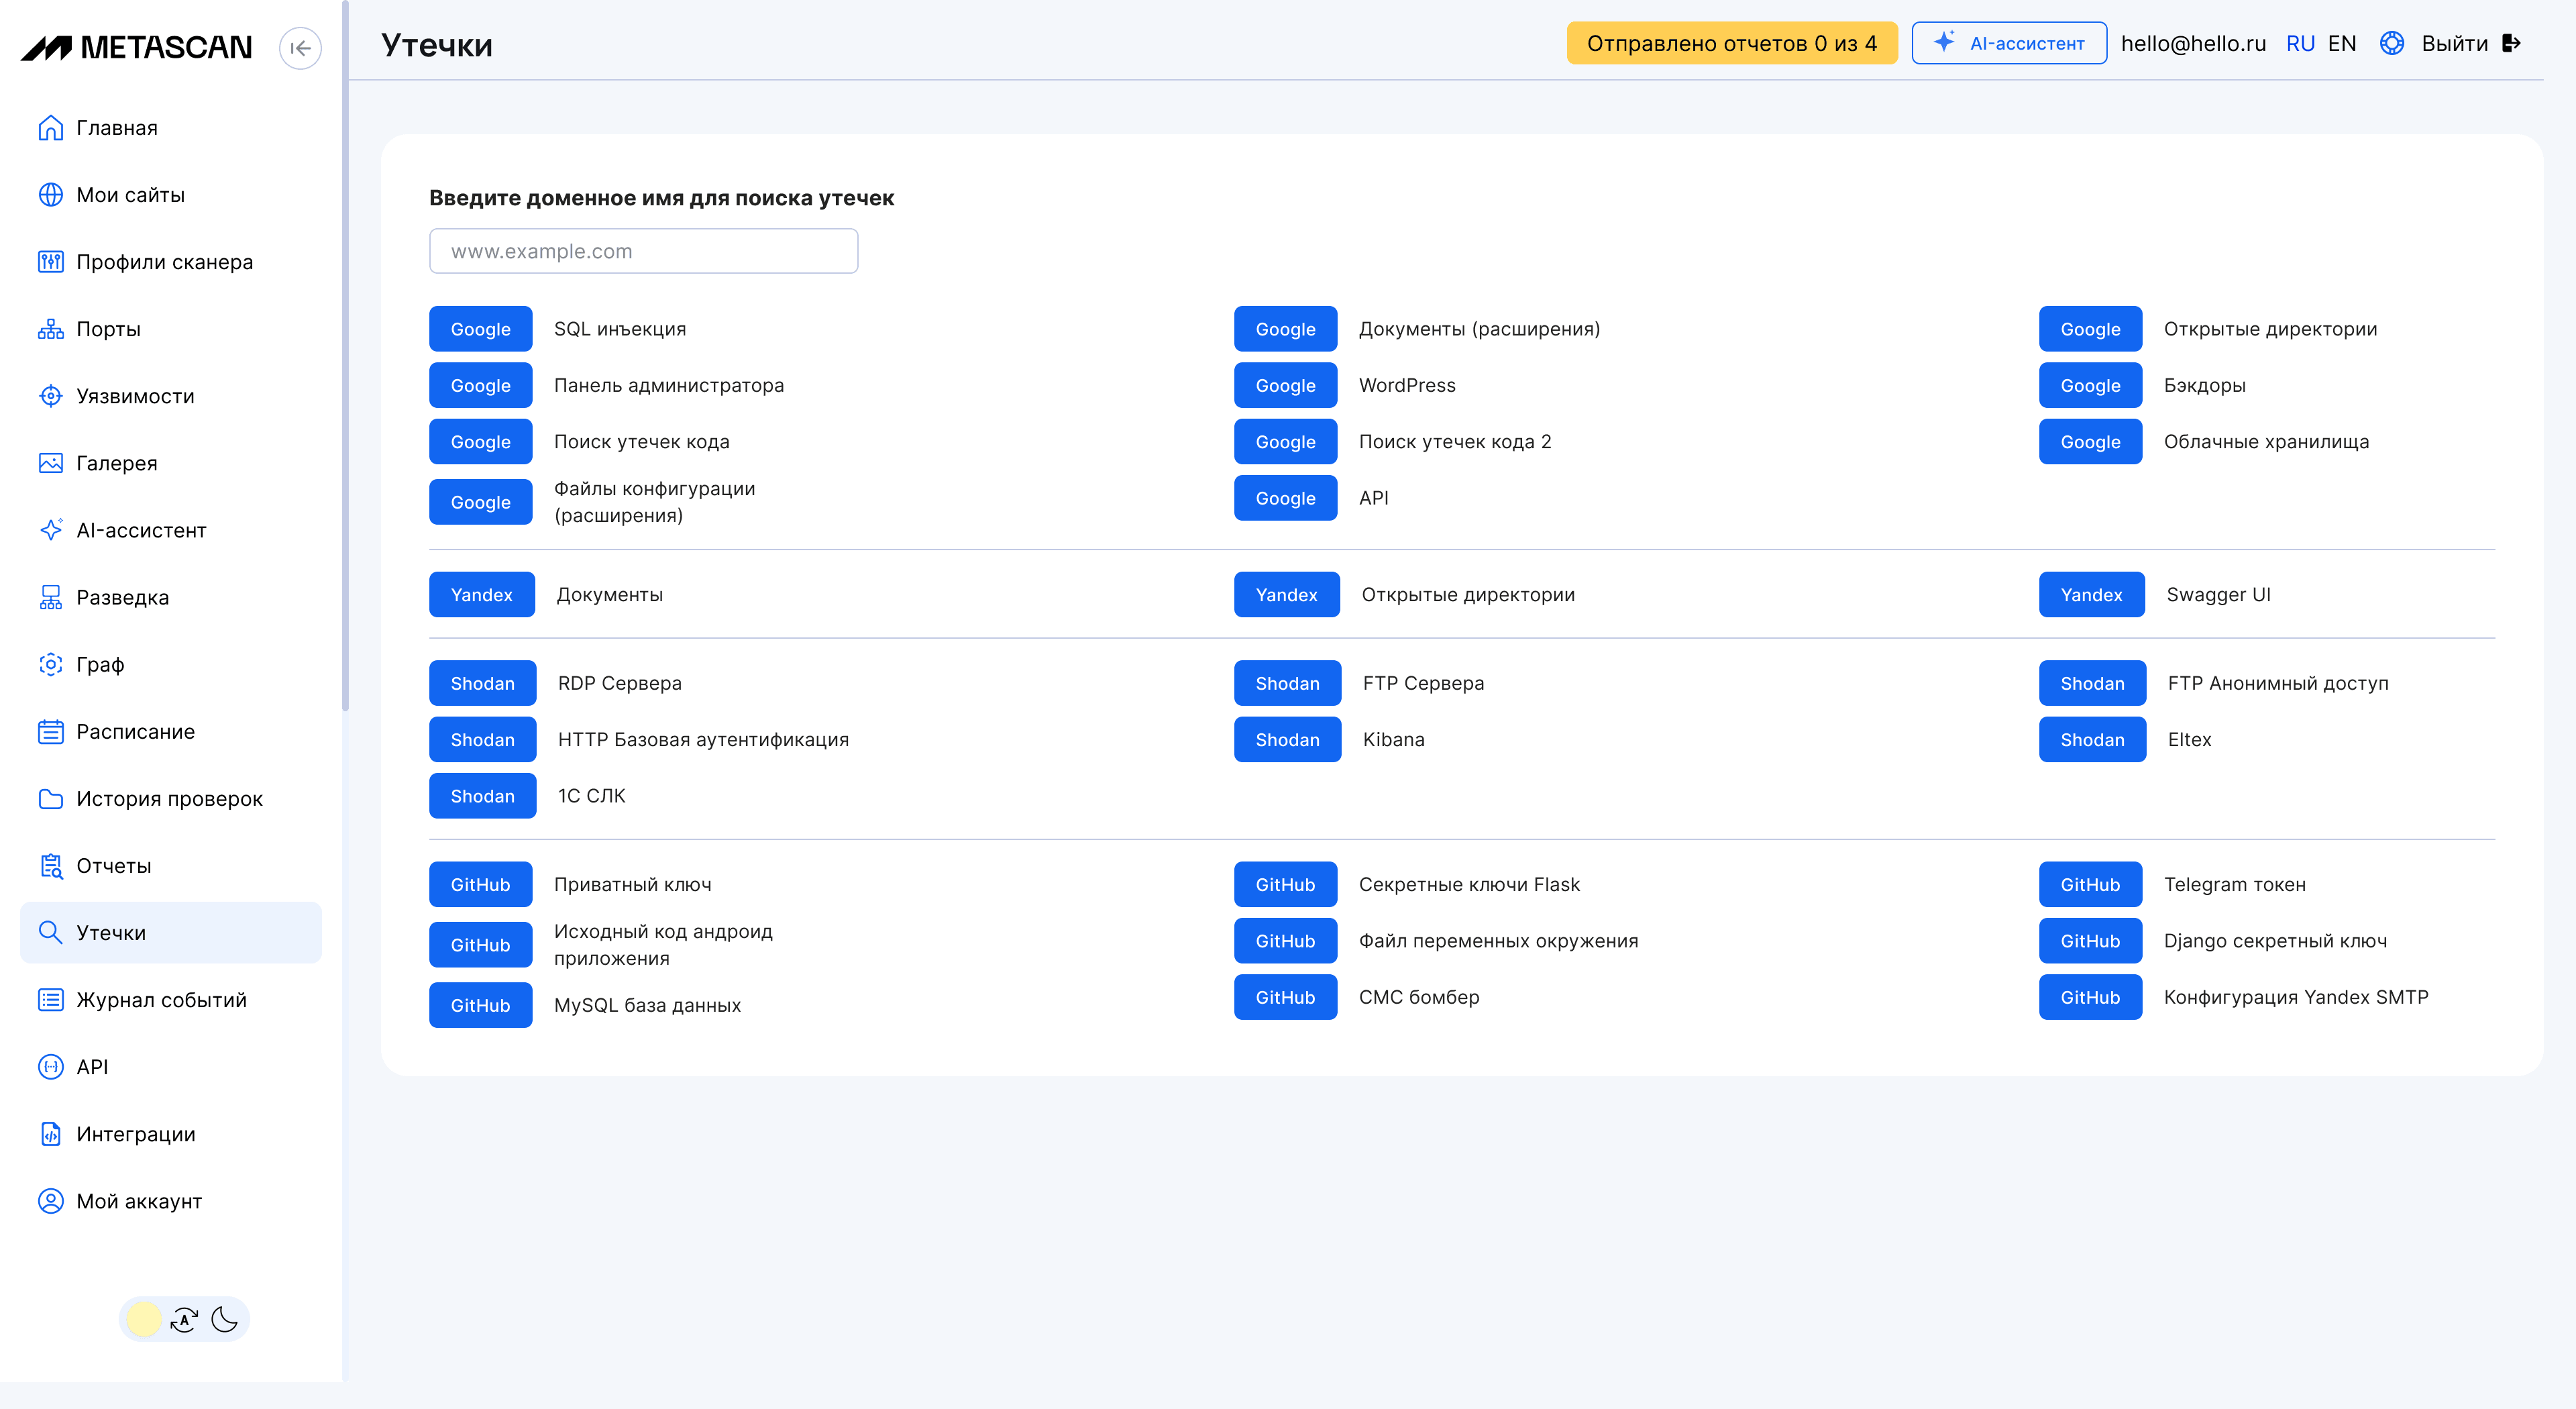Open Журнал событий menu item
Image resolution: width=2576 pixels, height=1409 pixels.
pyautogui.click(x=171, y=999)
